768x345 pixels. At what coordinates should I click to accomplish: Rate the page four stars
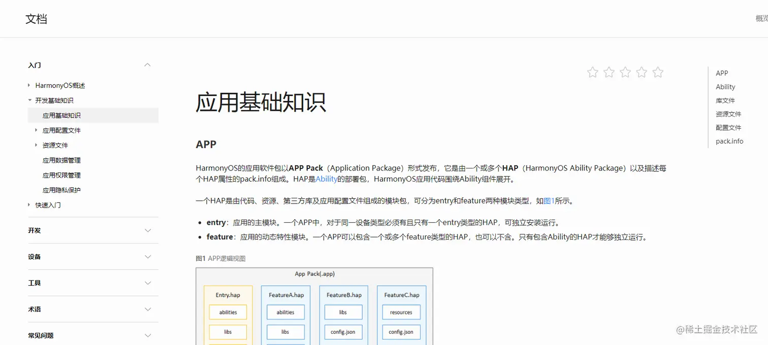642,72
